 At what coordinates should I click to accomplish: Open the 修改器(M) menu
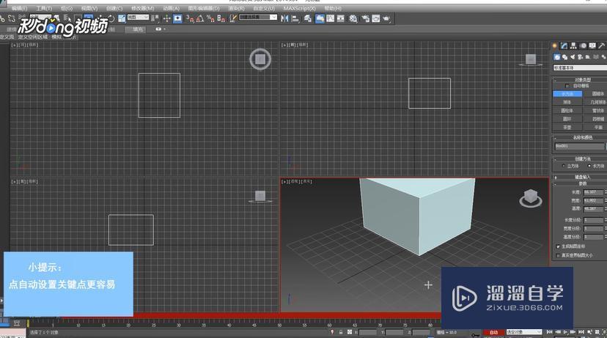(142, 8)
